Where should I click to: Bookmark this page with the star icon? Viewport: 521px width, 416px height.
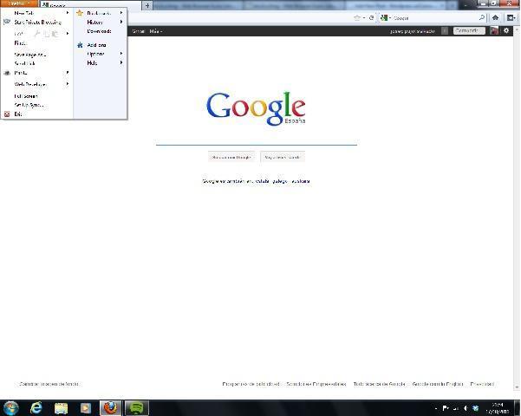[356, 17]
